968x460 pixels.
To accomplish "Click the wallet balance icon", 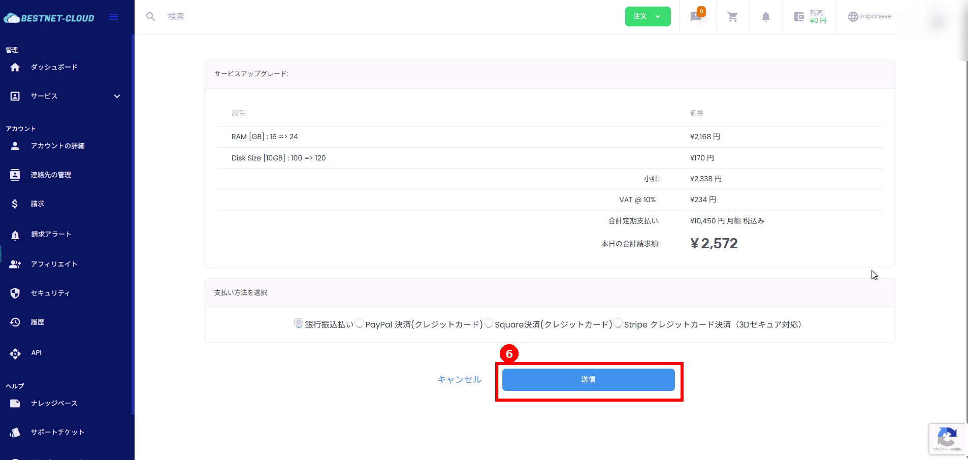I will (x=799, y=17).
